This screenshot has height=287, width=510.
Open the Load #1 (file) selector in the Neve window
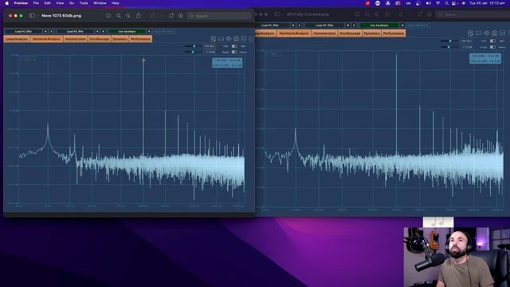pos(23,32)
